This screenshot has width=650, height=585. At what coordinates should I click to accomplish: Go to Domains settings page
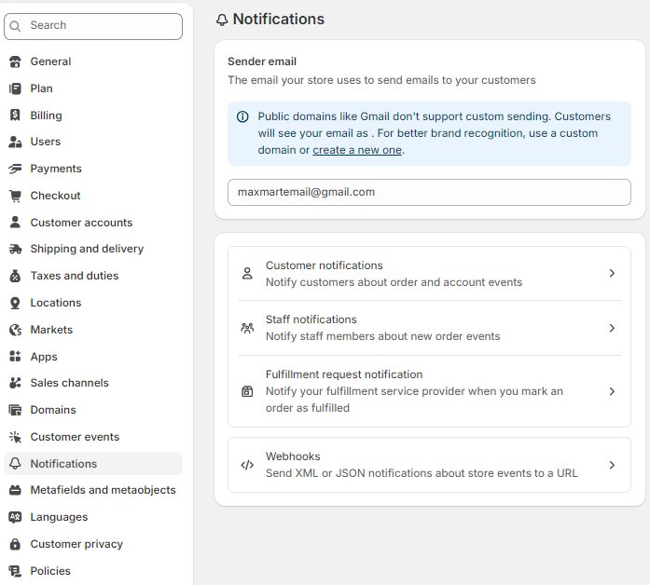click(x=53, y=410)
